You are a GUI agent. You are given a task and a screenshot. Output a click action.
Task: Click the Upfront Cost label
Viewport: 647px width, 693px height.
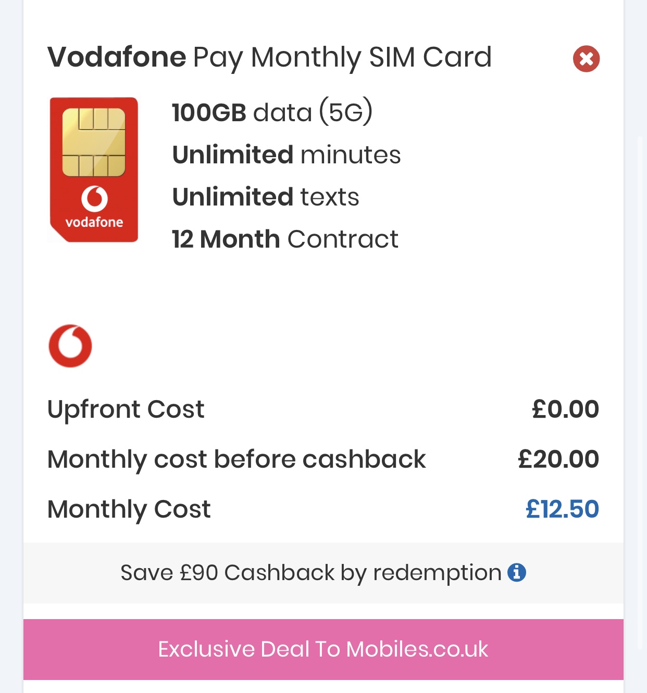click(x=126, y=409)
